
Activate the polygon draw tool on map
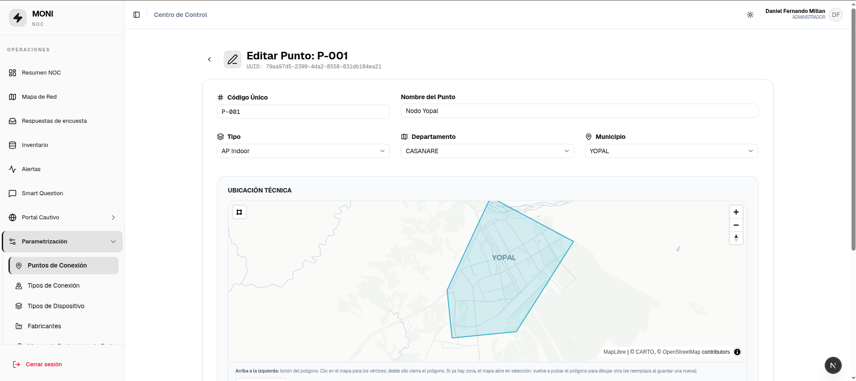tap(239, 212)
